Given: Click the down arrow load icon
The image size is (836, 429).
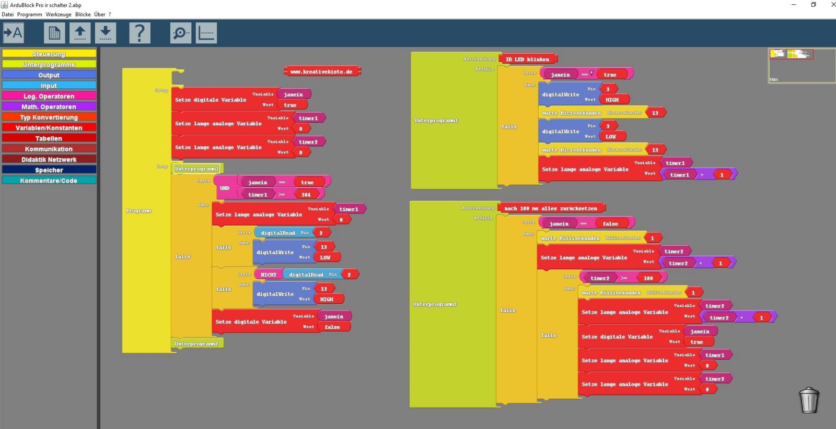Looking at the screenshot, I should (x=105, y=33).
